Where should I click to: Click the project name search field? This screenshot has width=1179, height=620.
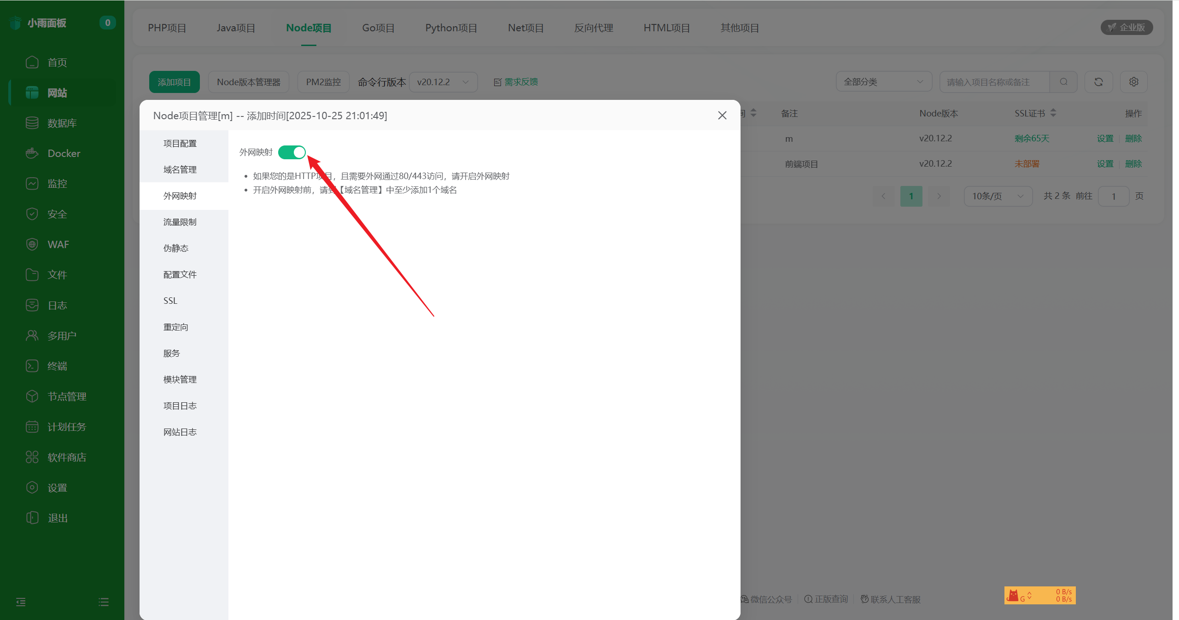click(x=995, y=82)
